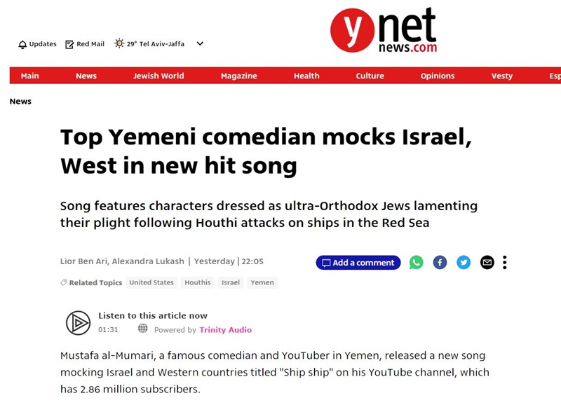Click the News breadcrumb link
561x412 pixels.
tap(20, 102)
